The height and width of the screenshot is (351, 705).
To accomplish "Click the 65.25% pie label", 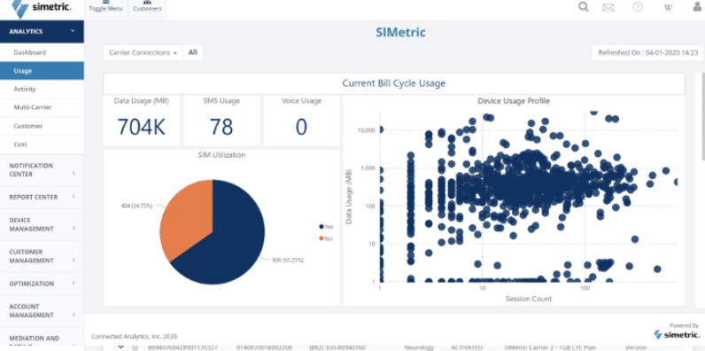I will 288,260.
